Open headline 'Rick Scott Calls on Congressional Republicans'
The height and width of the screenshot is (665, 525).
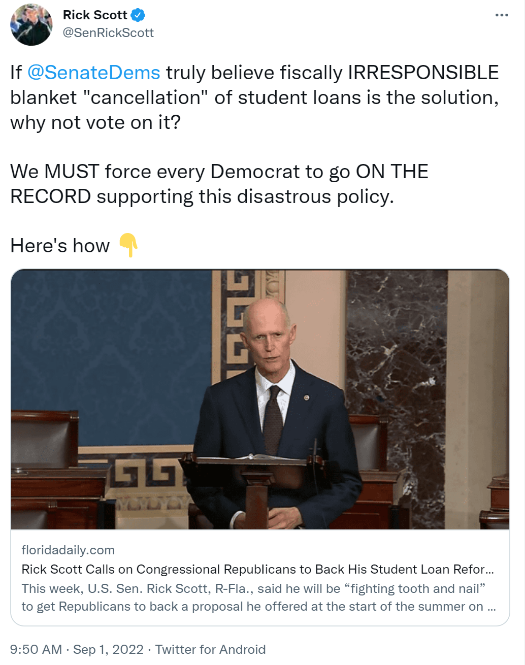point(257,569)
